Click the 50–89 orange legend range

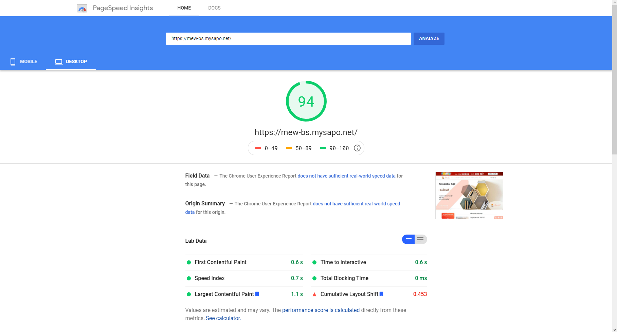(x=298, y=148)
